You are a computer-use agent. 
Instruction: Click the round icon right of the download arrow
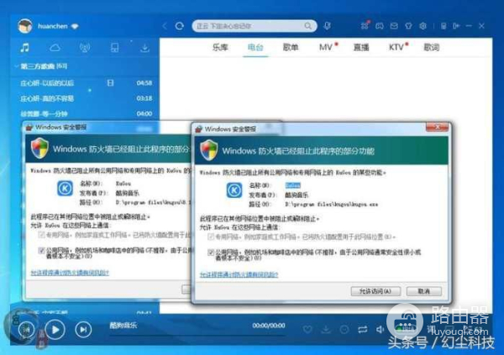click(344, 329)
